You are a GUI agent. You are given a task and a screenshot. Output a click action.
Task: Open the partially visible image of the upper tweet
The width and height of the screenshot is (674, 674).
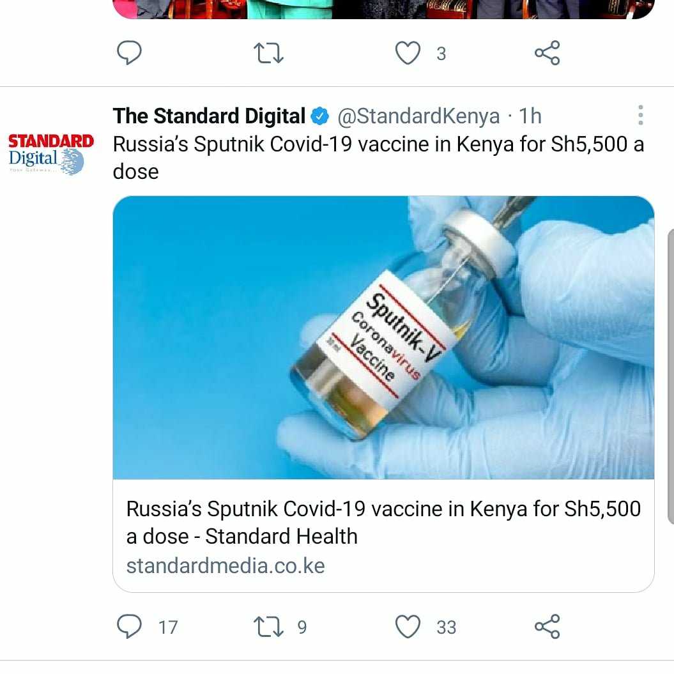(383, 9)
